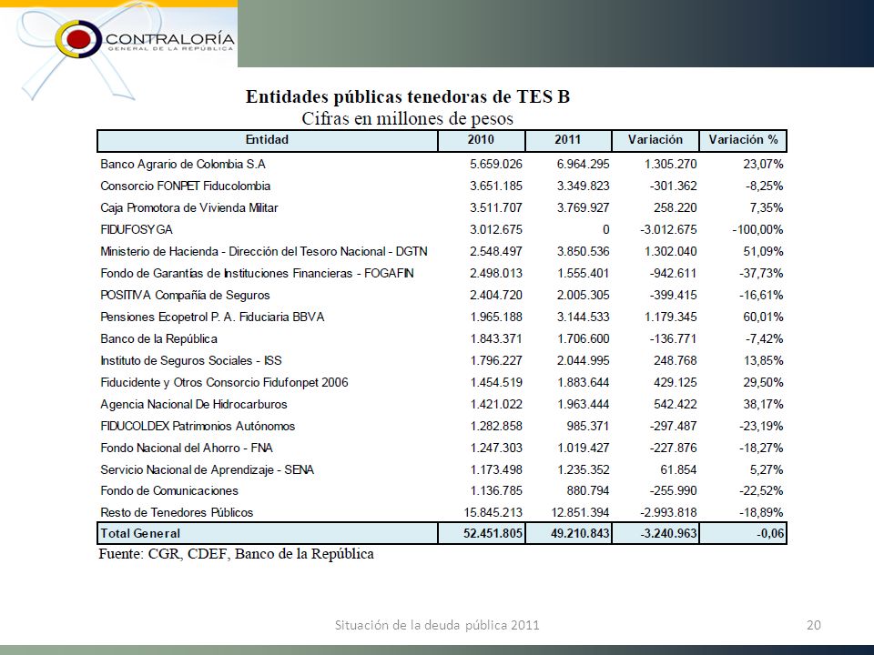Select the 'Variación %' column header
Screen dimensions: 874x655
[x=743, y=140]
